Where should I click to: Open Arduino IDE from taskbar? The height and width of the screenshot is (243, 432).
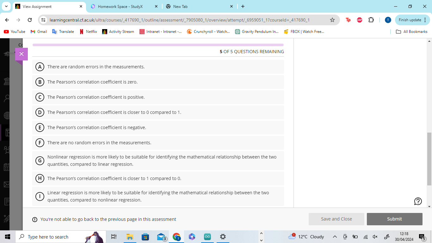207,237
